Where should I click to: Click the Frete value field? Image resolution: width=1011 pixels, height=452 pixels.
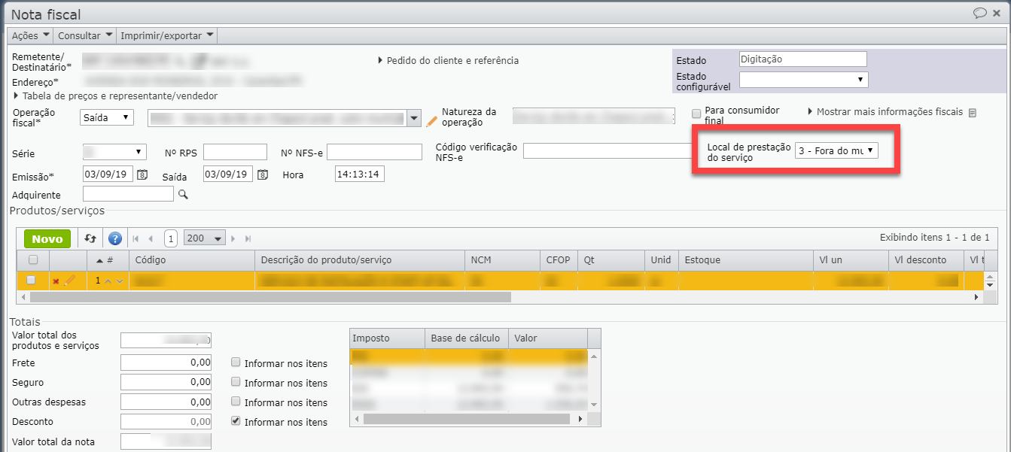click(x=166, y=363)
